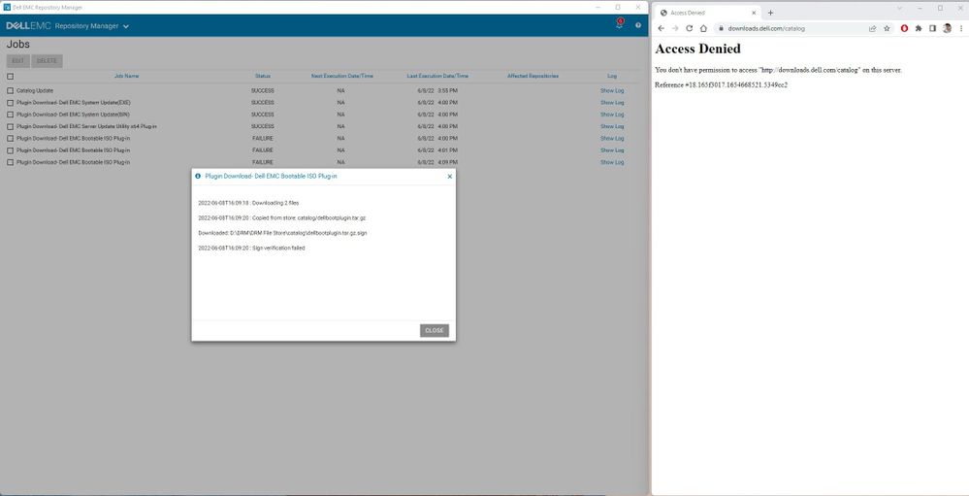Check the System Update(BIN) job checkbox
The height and width of the screenshot is (496, 969).
(x=10, y=115)
